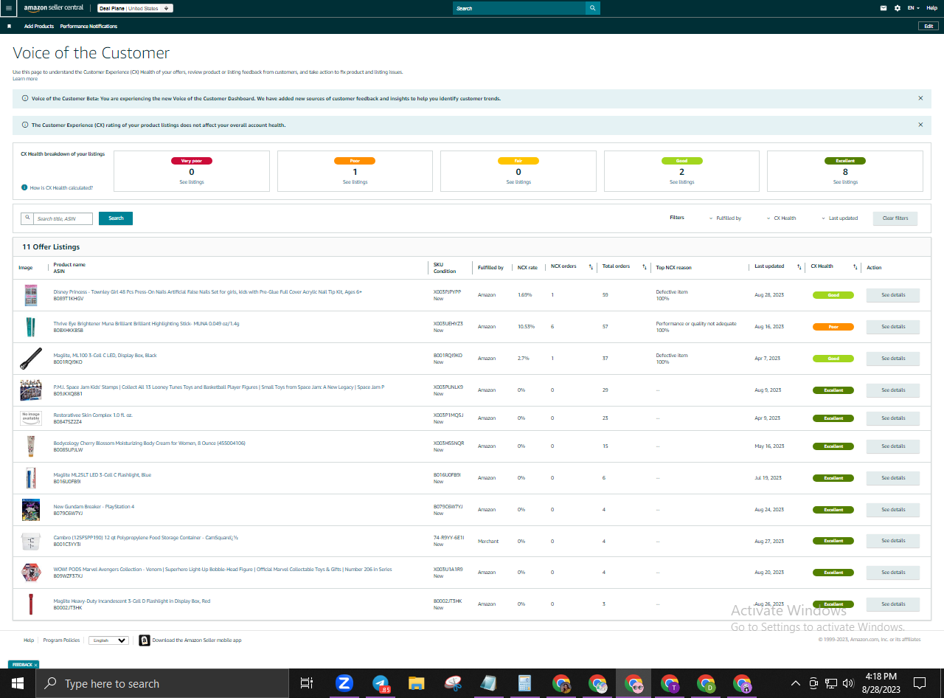Viewport: 944px width, 698px height.
Task: Show hidden system tray icons
Action: pyautogui.click(x=795, y=683)
